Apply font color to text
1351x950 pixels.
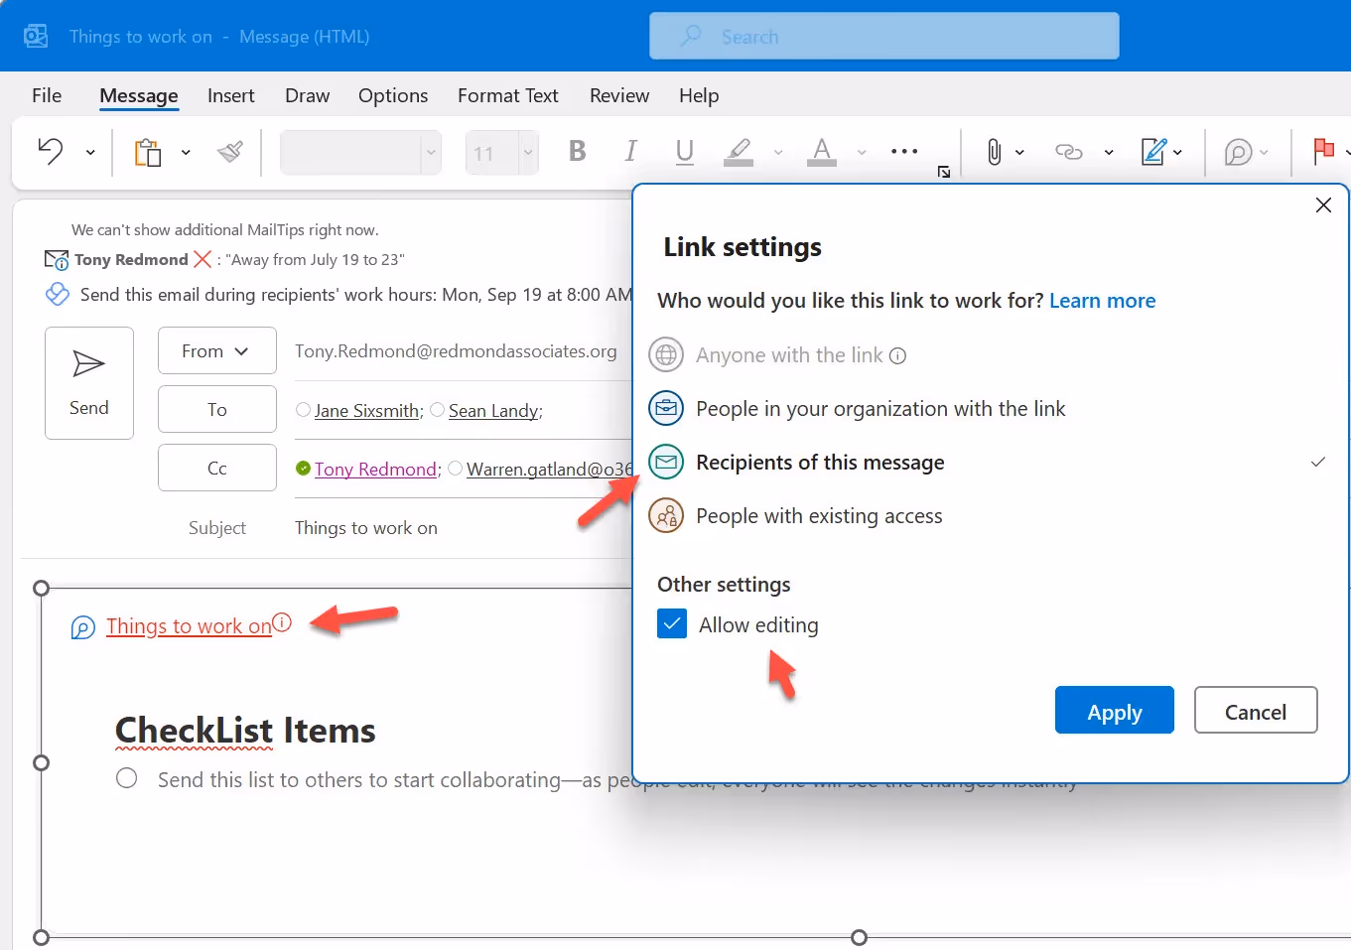[x=821, y=152]
